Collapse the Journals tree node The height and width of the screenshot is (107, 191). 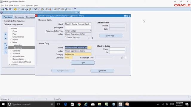(x=9, y=29)
